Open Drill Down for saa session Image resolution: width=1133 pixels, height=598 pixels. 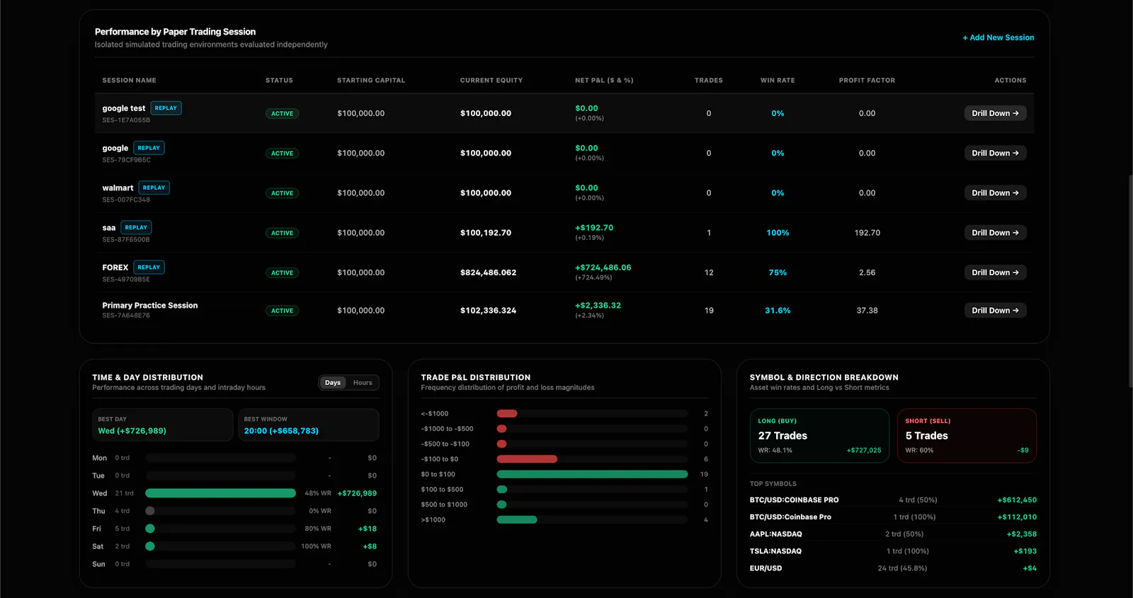click(995, 233)
